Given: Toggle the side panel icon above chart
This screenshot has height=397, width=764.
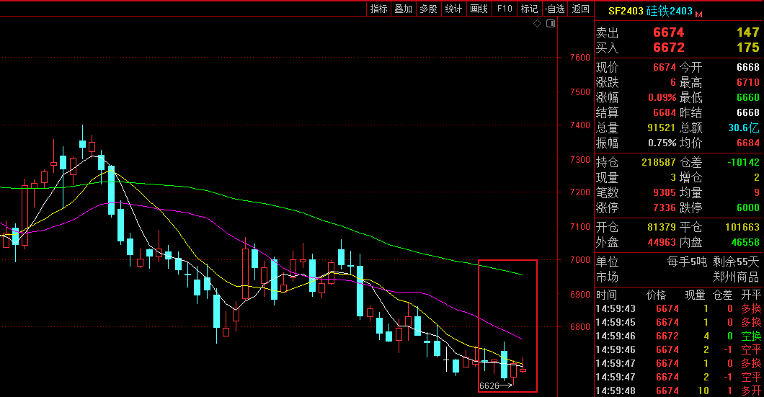Looking at the screenshot, I should click(551, 24).
